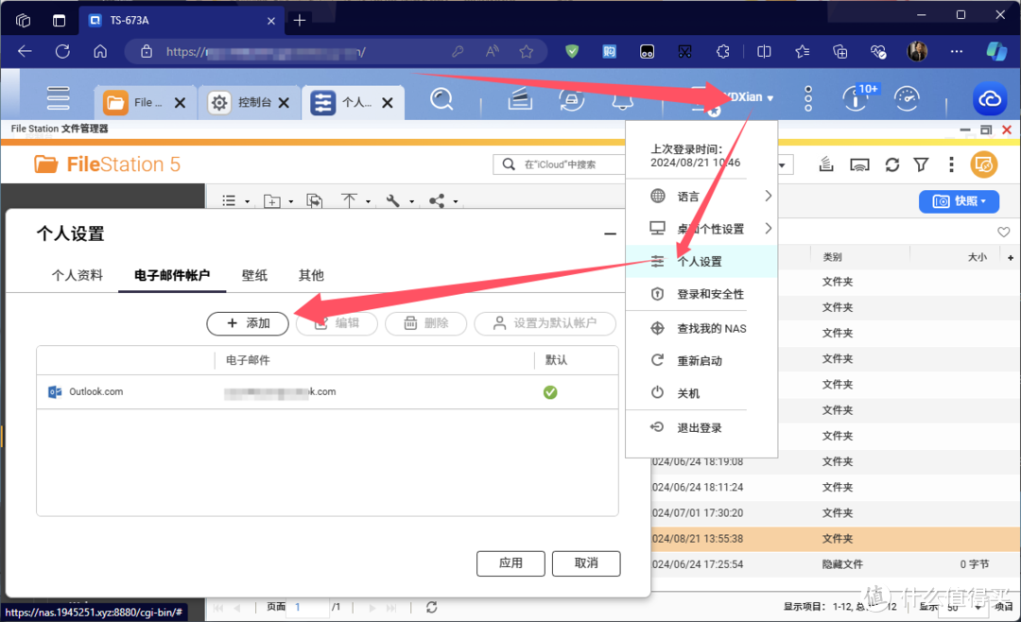Viewport: 1021px width, 622px height.
Task: Switch to the 壁纸 tab
Action: tap(254, 275)
